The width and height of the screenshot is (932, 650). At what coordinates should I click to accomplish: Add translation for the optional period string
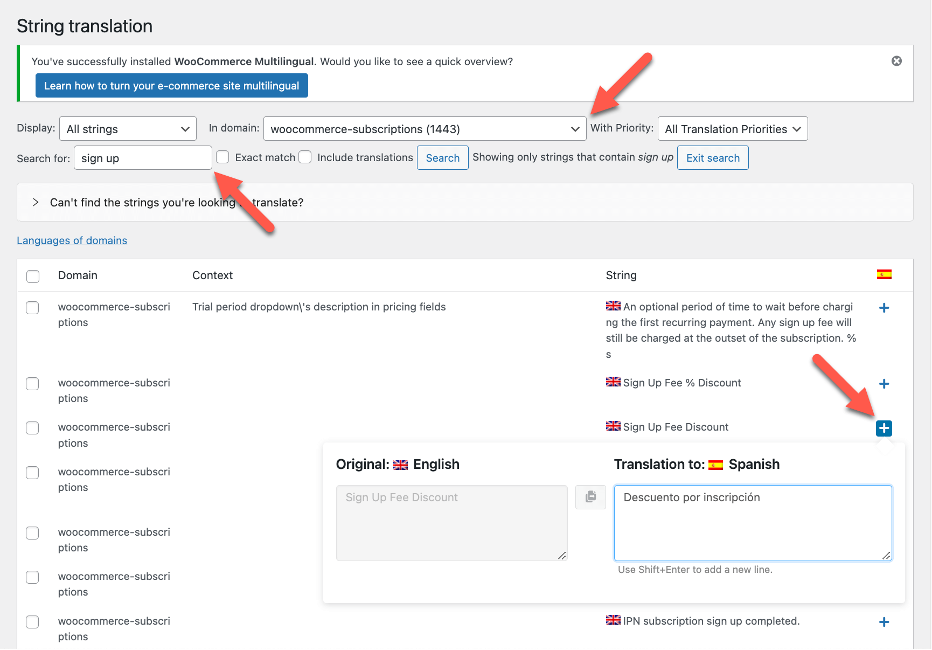(x=884, y=308)
